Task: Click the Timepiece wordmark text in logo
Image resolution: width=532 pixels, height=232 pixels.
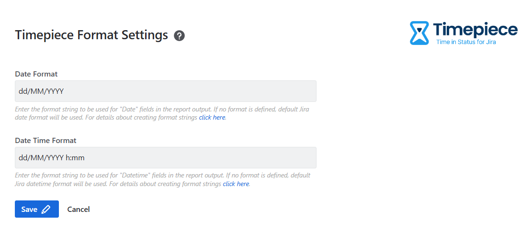Action: [475, 29]
